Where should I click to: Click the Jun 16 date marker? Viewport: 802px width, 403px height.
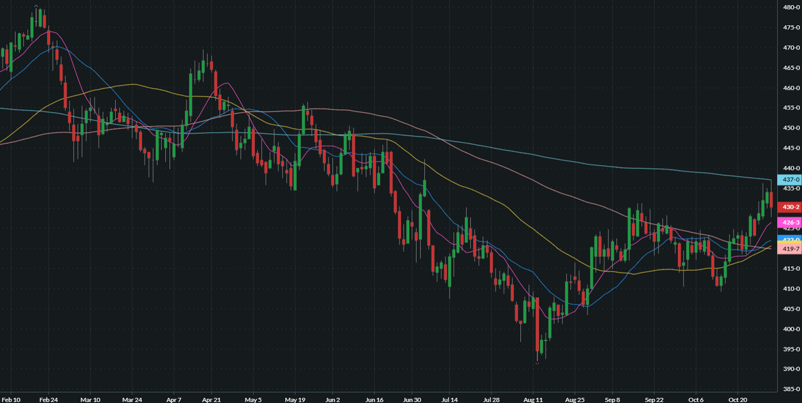(374, 399)
